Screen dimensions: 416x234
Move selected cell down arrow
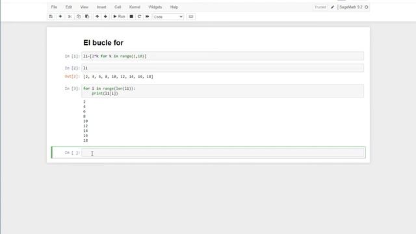(x=105, y=16)
